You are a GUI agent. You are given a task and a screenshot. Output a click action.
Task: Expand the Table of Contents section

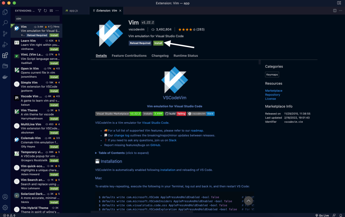click(x=122, y=153)
